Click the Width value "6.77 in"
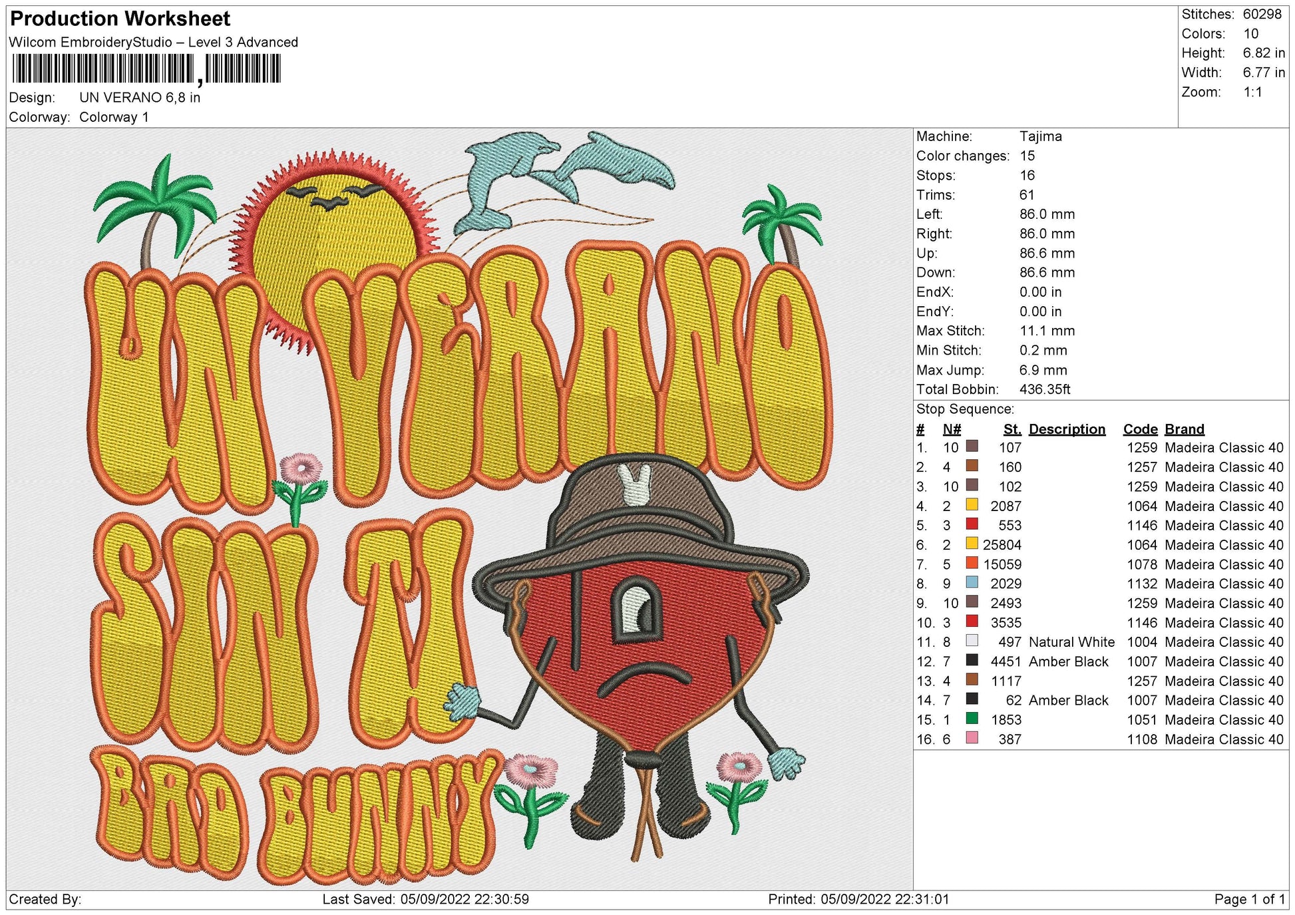This screenshot has width=1295, height=915. click(1264, 72)
